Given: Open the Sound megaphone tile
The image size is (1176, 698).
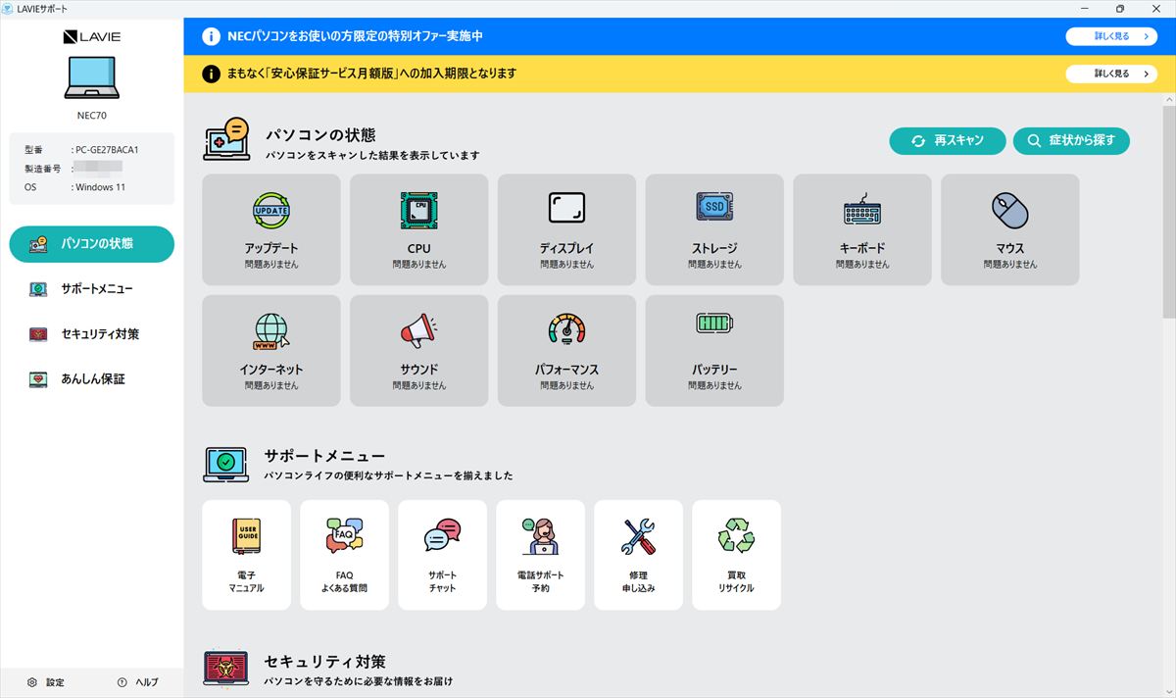Looking at the screenshot, I should click(x=418, y=351).
